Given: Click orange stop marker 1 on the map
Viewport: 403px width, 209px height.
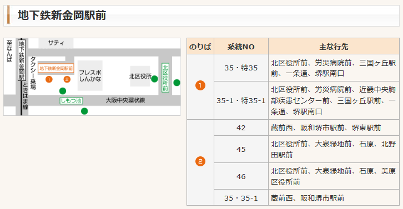Looking at the screenshot, I should click(49, 79).
